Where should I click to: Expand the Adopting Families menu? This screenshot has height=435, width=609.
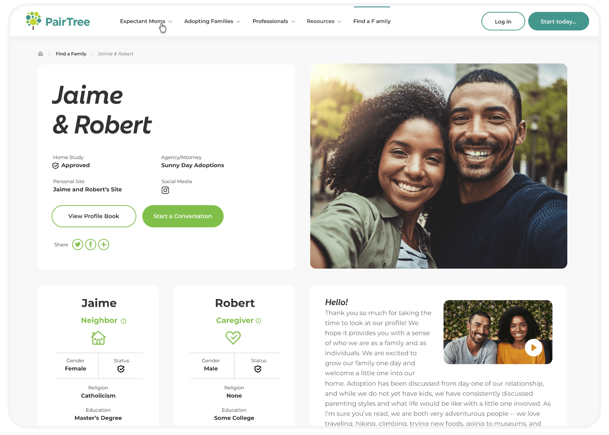click(212, 21)
